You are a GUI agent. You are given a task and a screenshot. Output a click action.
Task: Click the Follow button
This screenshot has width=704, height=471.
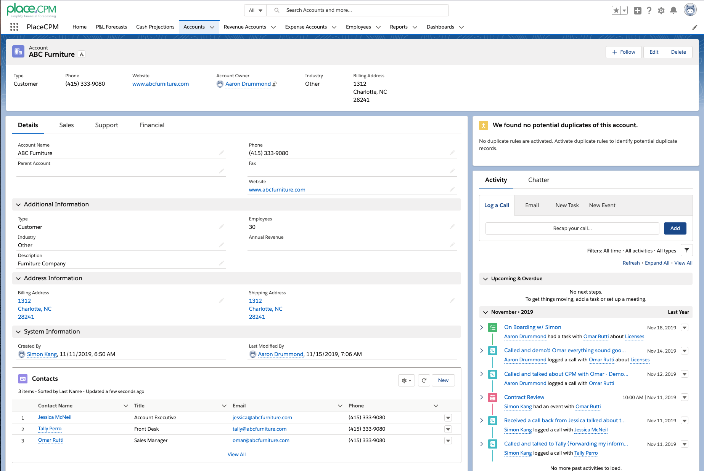point(624,52)
